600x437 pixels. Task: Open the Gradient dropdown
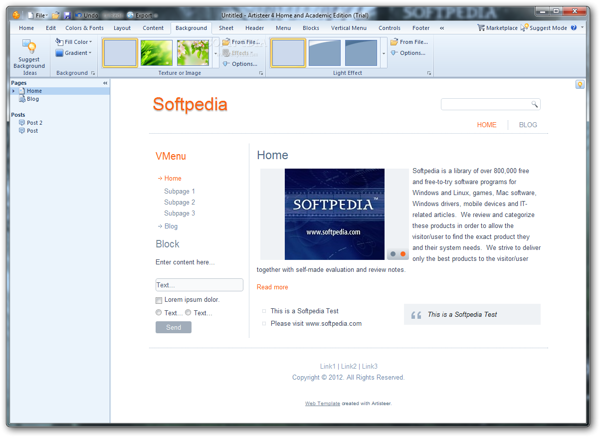click(x=74, y=53)
